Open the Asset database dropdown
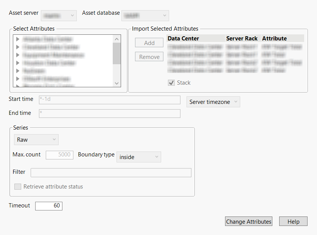 (145, 15)
